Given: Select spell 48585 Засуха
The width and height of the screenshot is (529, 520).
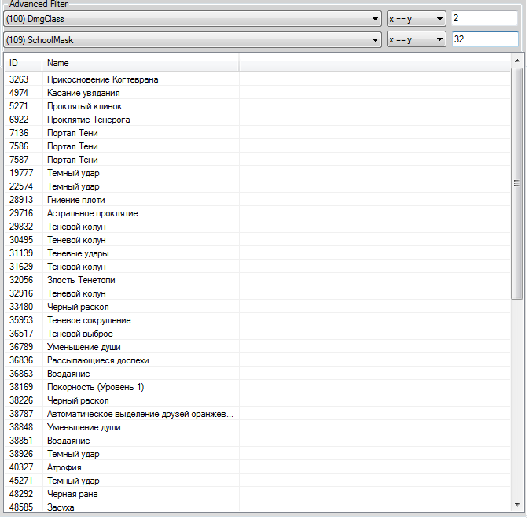Looking at the screenshot, I should click(x=62, y=507).
